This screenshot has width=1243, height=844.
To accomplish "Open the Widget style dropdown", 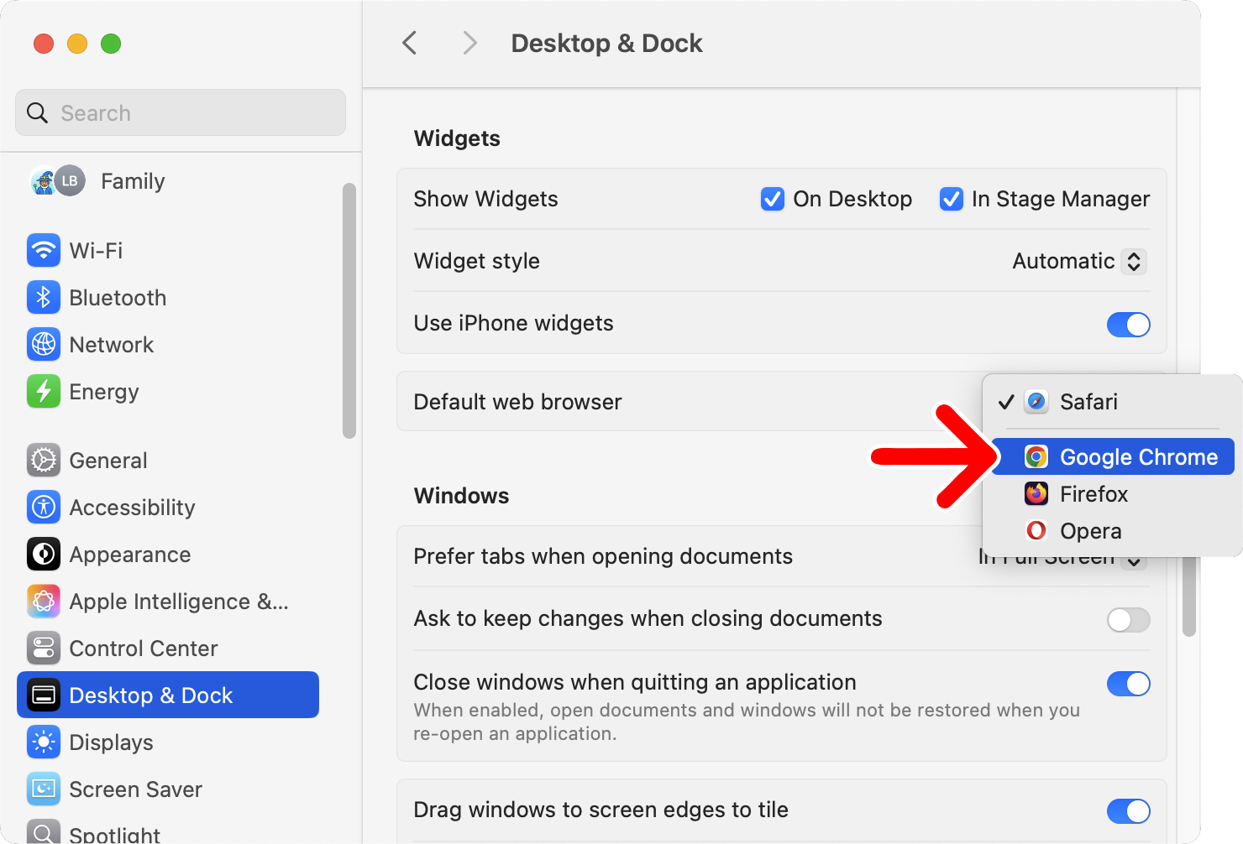I will point(1078,261).
